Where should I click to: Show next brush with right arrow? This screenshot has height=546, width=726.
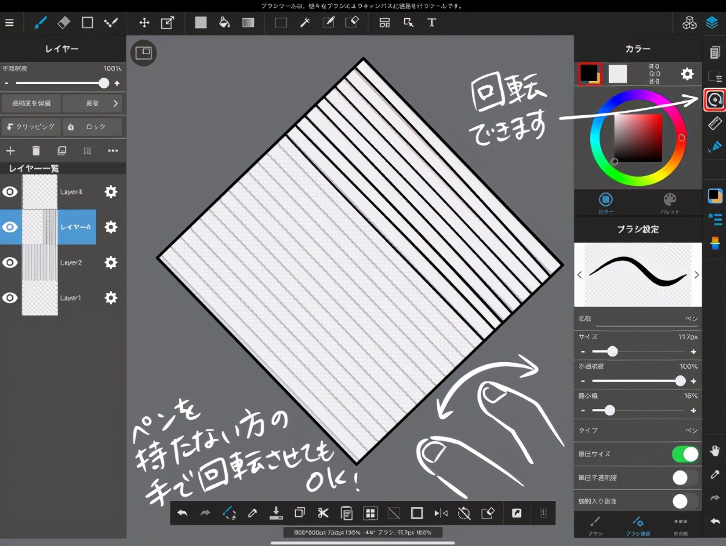696,275
